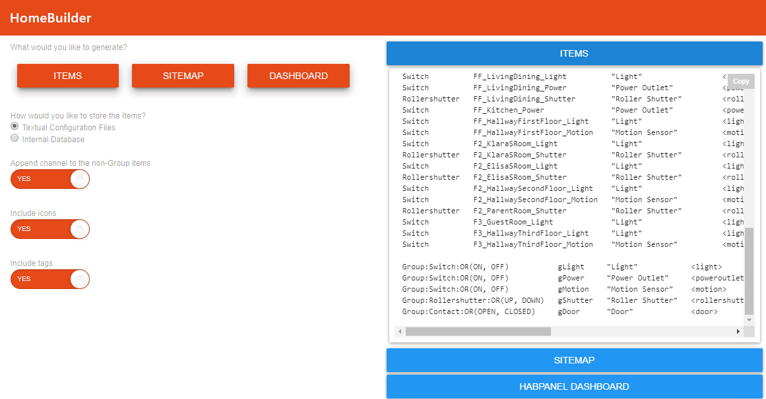Click the vertical scrollbar down arrow
The height and width of the screenshot is (399, 766).
coord(749,320)
